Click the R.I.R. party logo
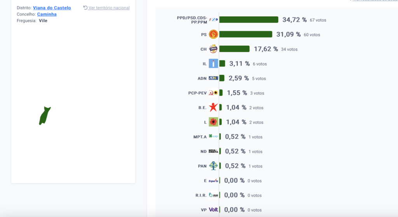 213,195
